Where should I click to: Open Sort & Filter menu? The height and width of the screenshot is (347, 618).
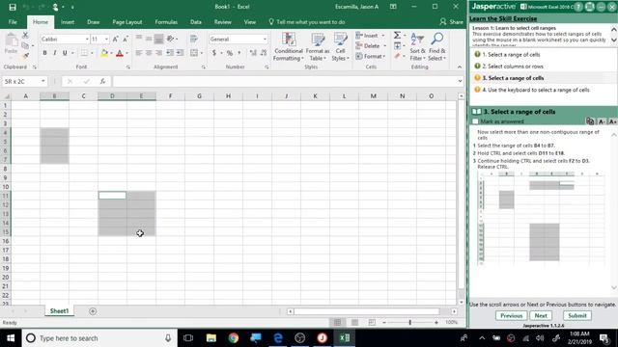pos(417,47)
